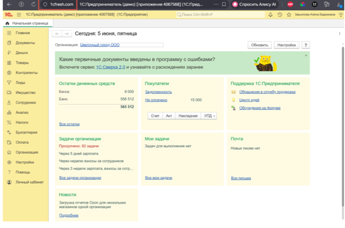Create a Накладная document
The image size is (345, 228).
[188, 116]
